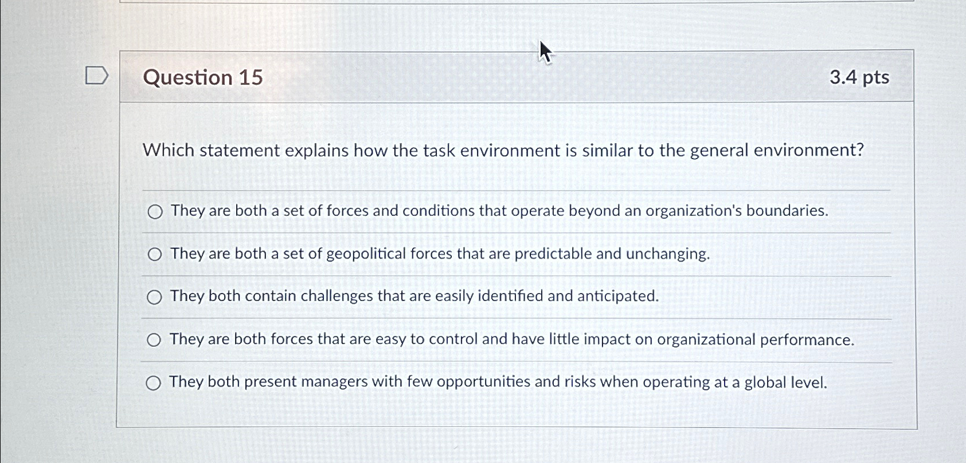Click the answer mentioning global level
Image resolution: width=966 pixels, height=463 pixels.
[498, 382]
